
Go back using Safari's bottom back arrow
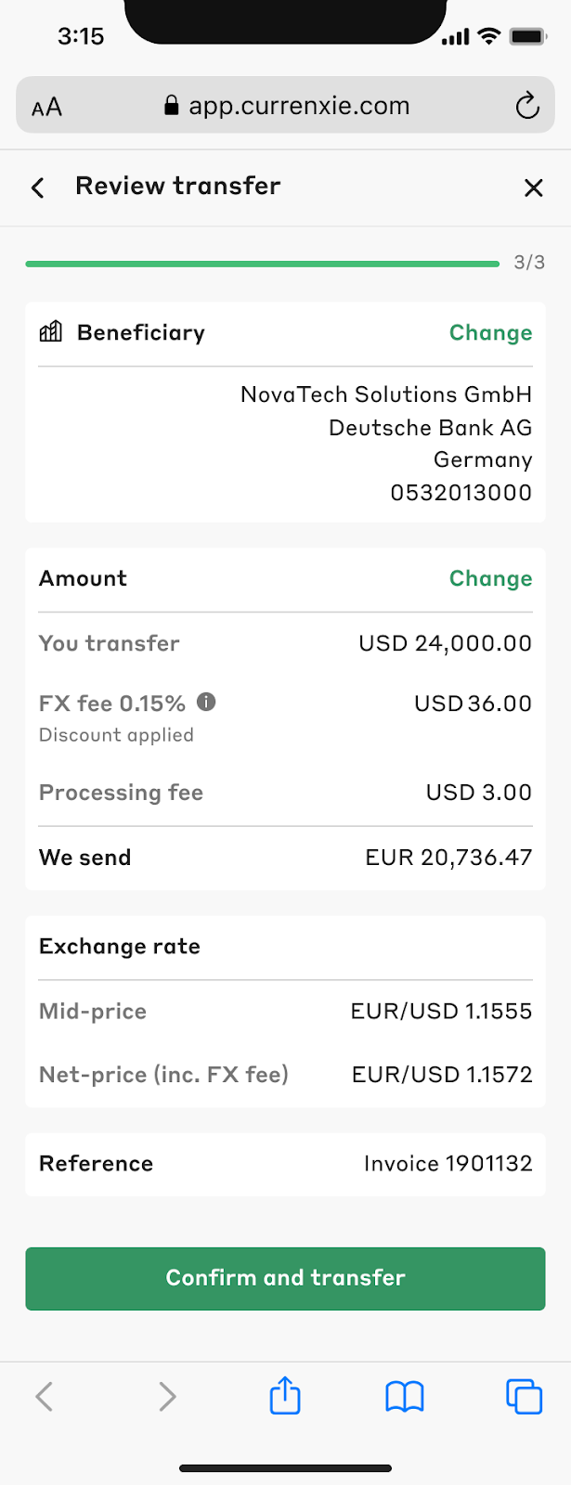pyautogui.click(x=45, y=1395)
